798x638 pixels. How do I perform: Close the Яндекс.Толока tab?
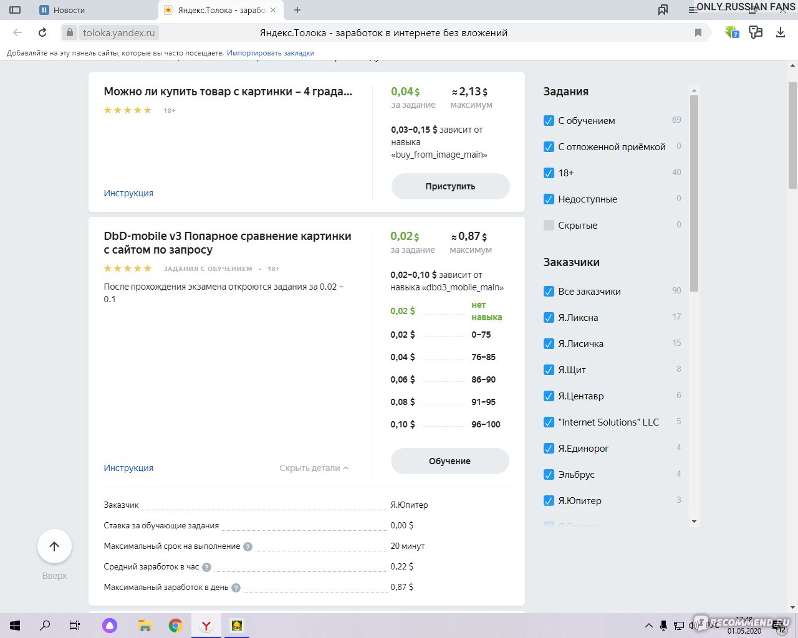click(x=273, y=10)
